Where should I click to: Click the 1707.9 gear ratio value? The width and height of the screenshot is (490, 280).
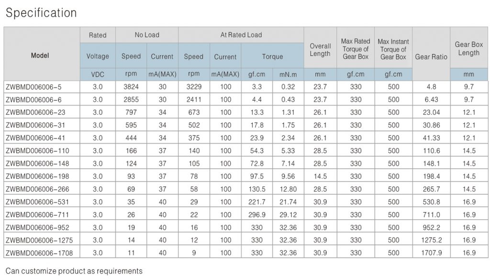pyautogui.click(x=431, y=253)
